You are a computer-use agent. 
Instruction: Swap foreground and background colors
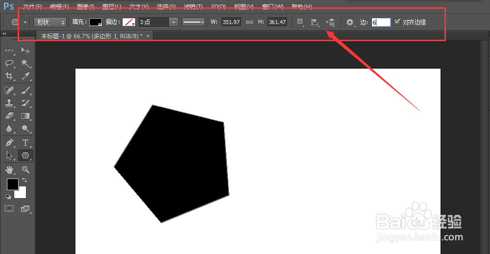[x=24, y=180]
